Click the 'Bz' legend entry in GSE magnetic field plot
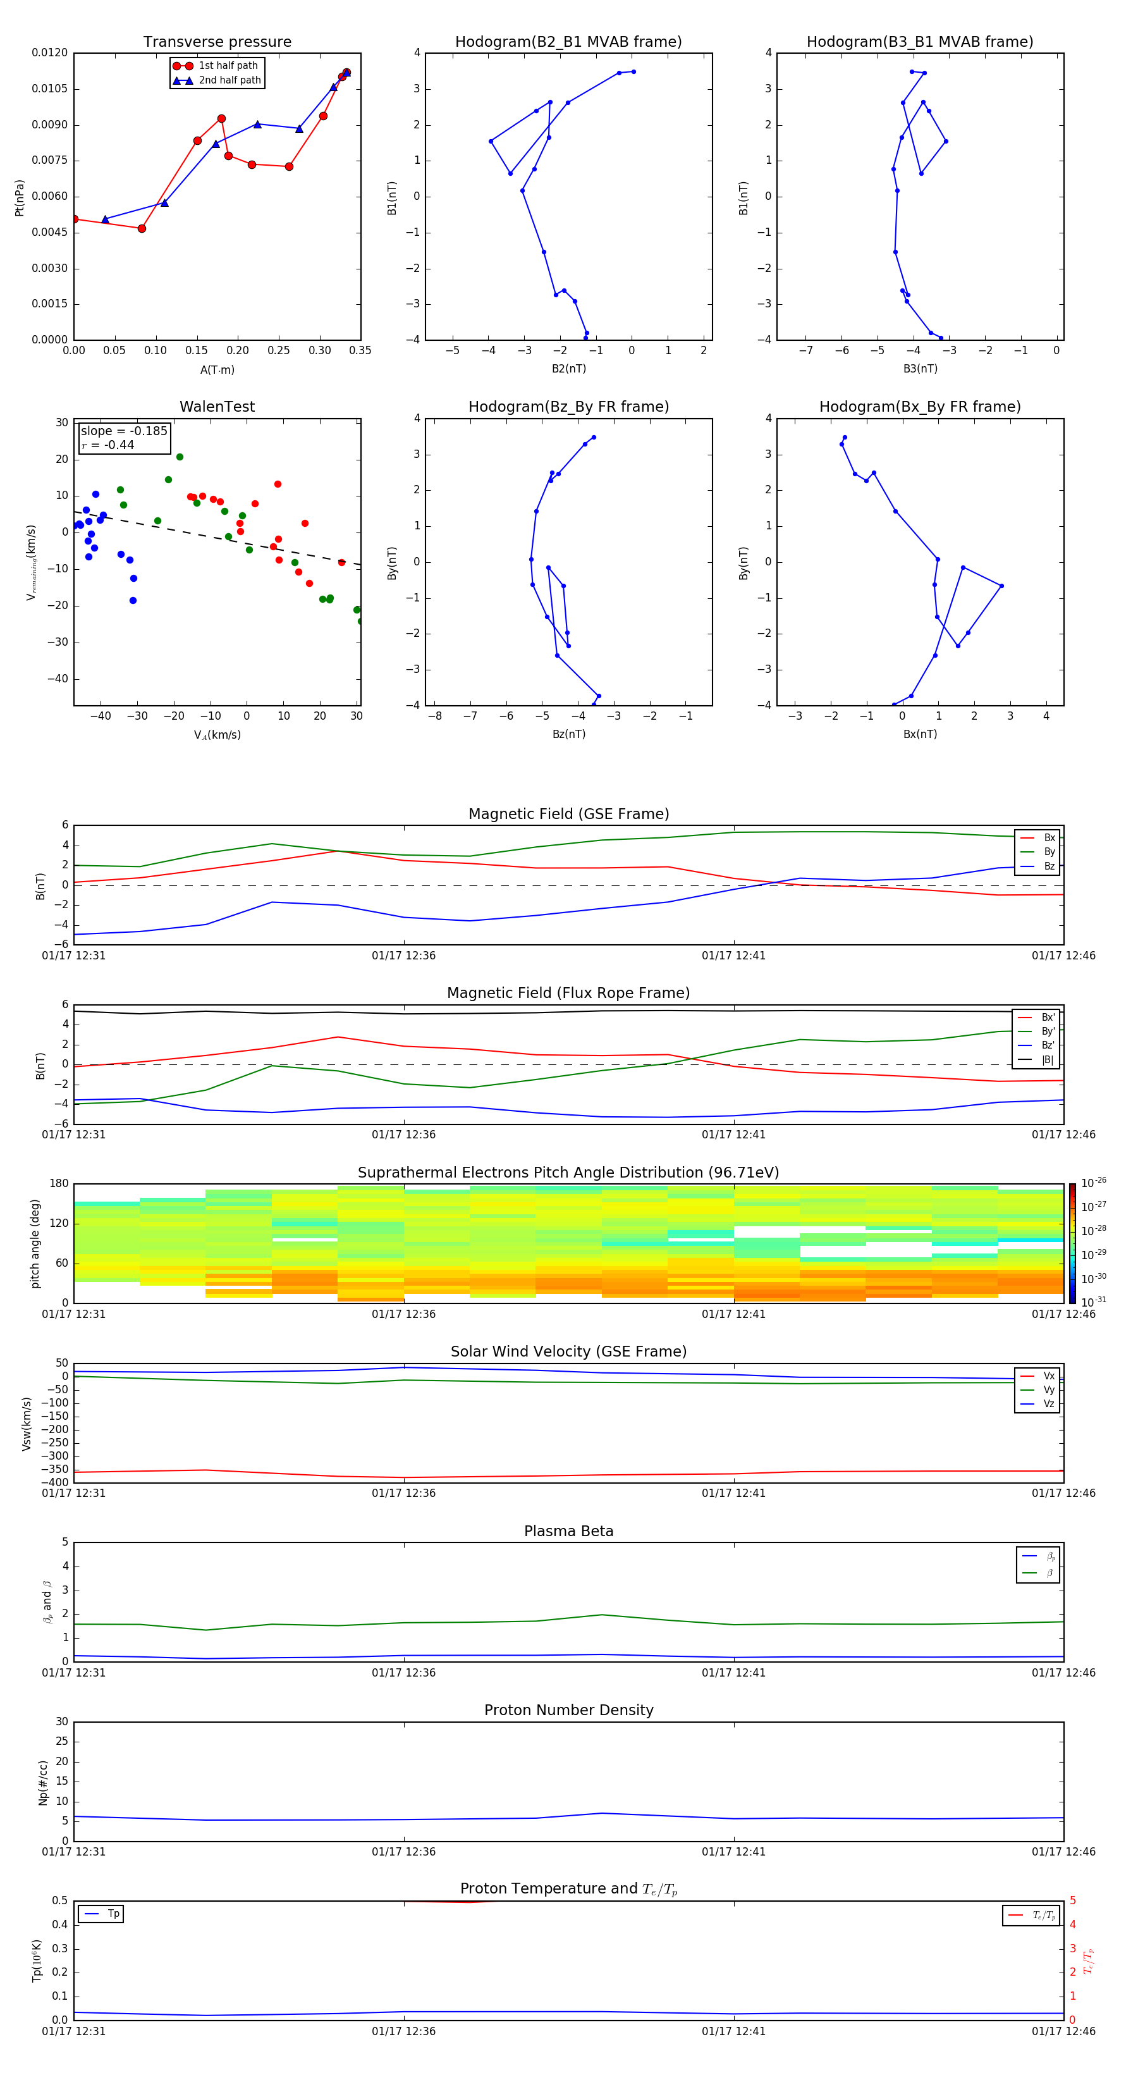1138x2087 pixels. [x=1038, y=866]
